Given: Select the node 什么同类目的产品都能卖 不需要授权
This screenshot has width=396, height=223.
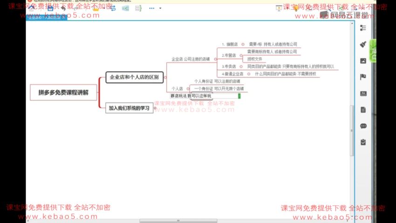Looking at the screenshot, I should point(286,74).
